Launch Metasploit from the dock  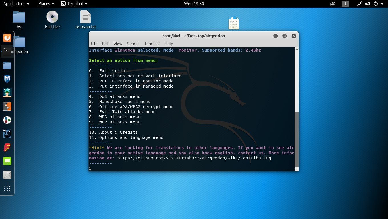click(x=7, y=79)
